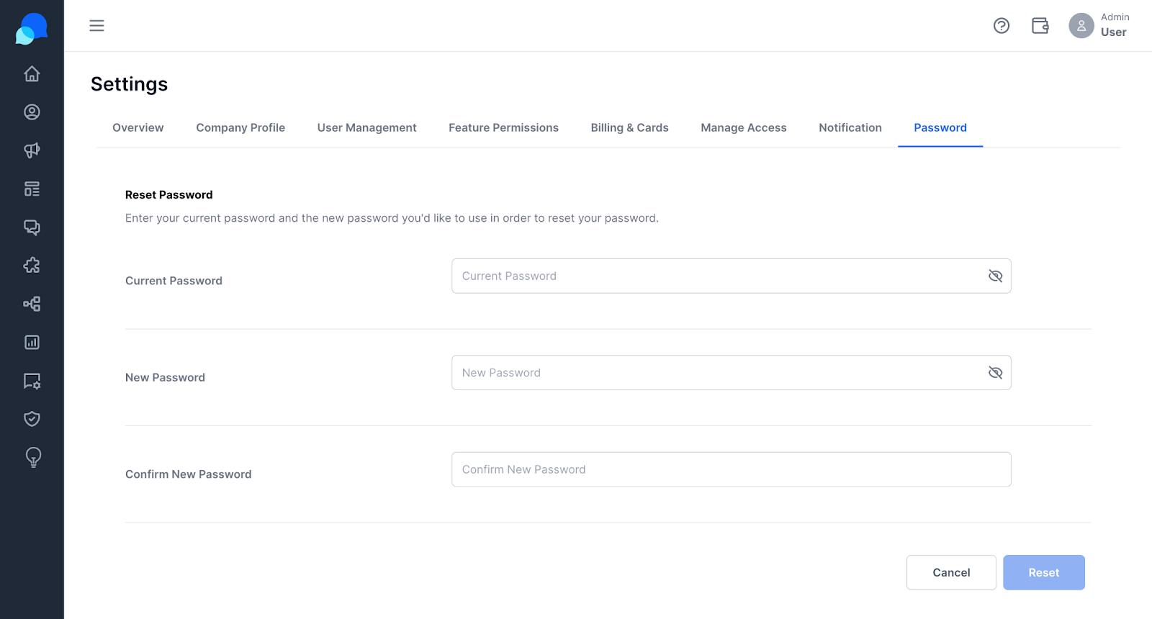1152x619 pixels.
Task: Switch to the Overview tab
Action: point(138,127)
